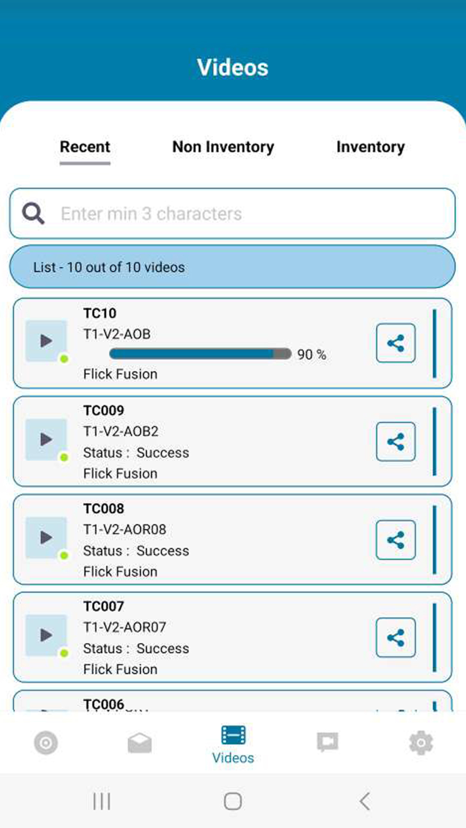
Task: Tap the record disc icon at bottom left
Action: (45, 742)
